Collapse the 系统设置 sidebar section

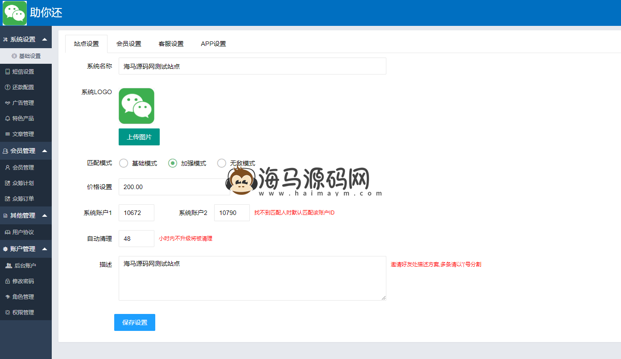click(x=44, y=39)
